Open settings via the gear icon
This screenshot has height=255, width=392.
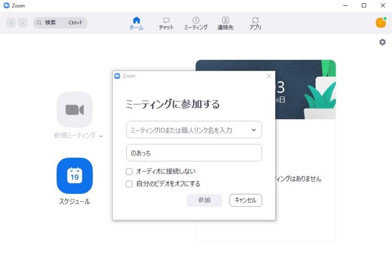382,42
